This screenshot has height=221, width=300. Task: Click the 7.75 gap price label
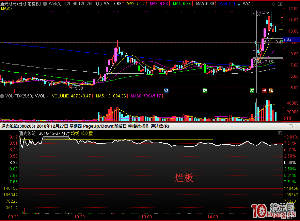[269, 62]
